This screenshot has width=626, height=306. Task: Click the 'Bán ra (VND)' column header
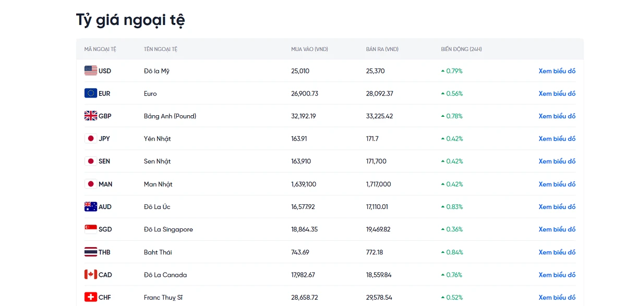[x=382, y=49]
